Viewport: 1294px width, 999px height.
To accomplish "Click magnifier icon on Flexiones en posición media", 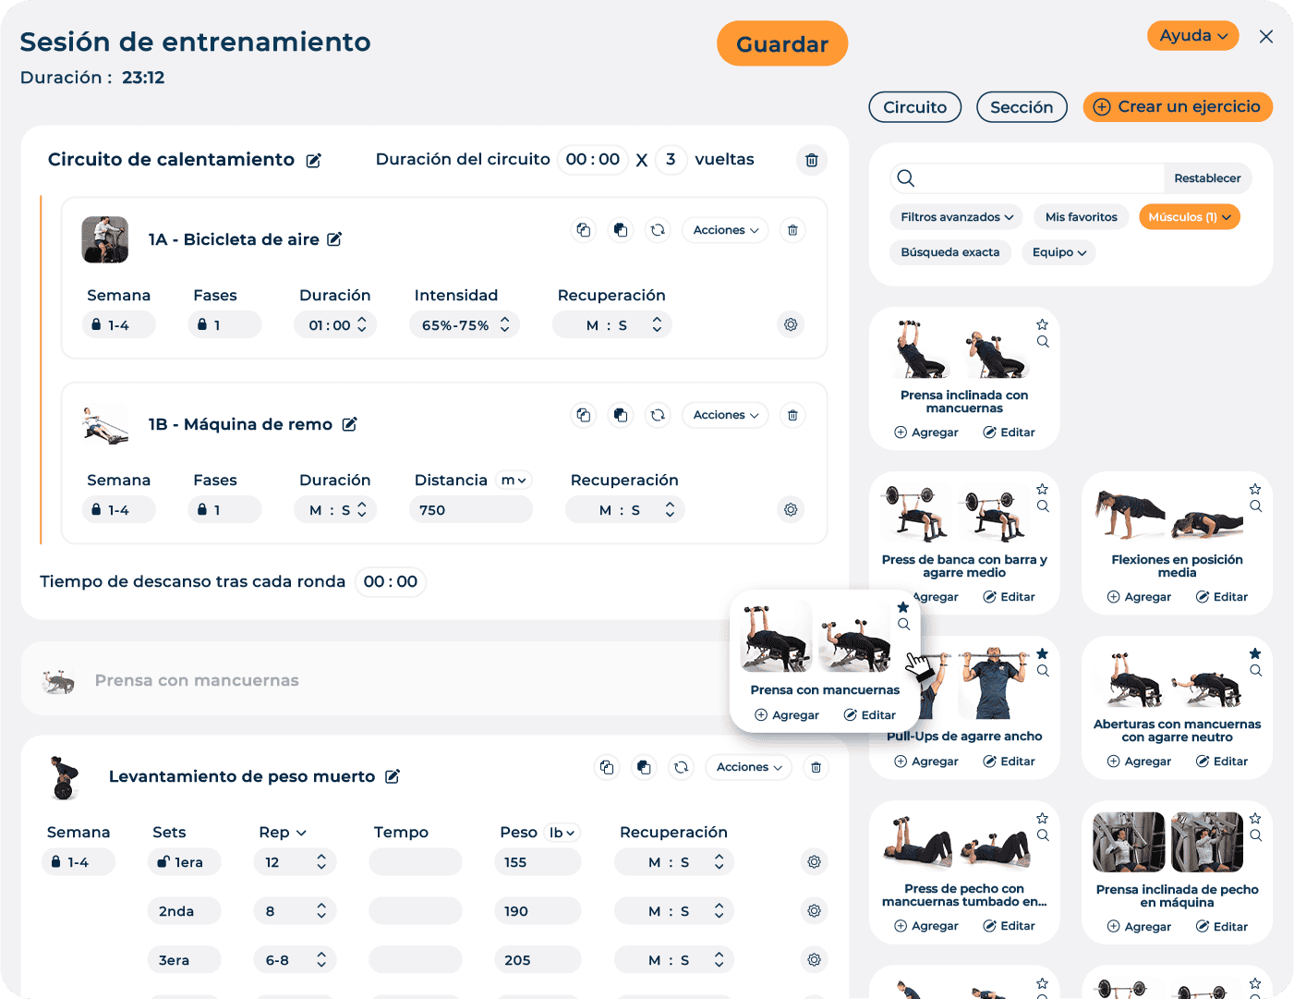I will (1255, 506).
